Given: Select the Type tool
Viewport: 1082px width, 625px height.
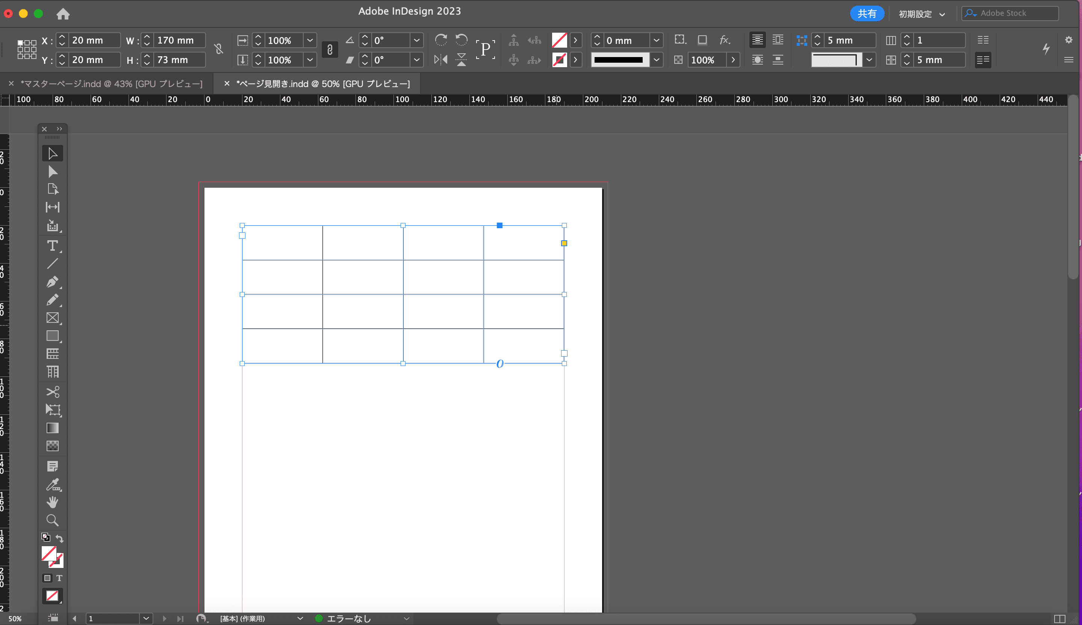Looking at the screenshot, I should tap(52, 245).
